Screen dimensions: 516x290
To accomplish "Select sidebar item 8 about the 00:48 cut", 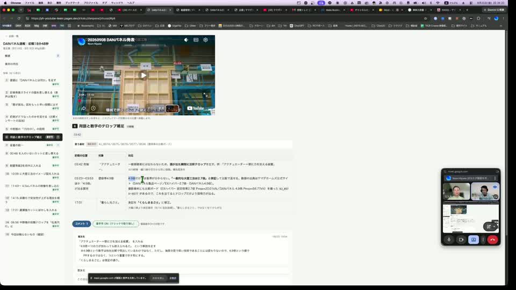I will click(x=32, y=155).
